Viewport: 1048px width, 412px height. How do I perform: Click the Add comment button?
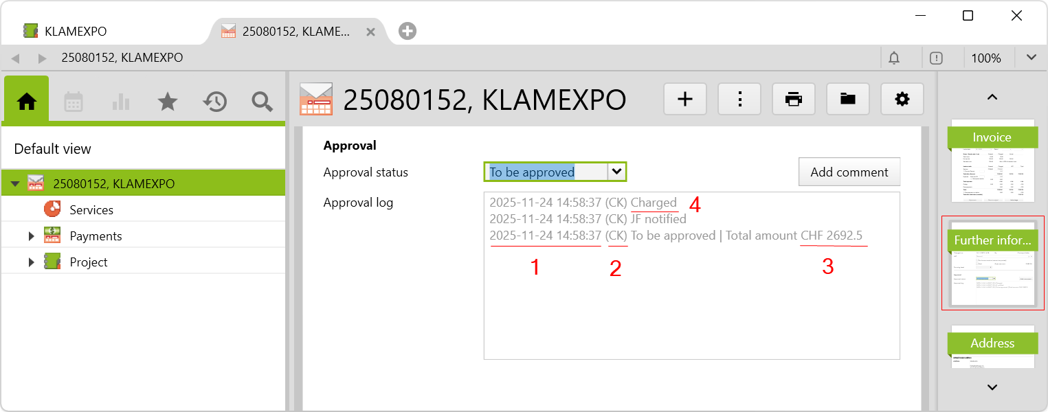pyautogui.click(x=849, y=172)
